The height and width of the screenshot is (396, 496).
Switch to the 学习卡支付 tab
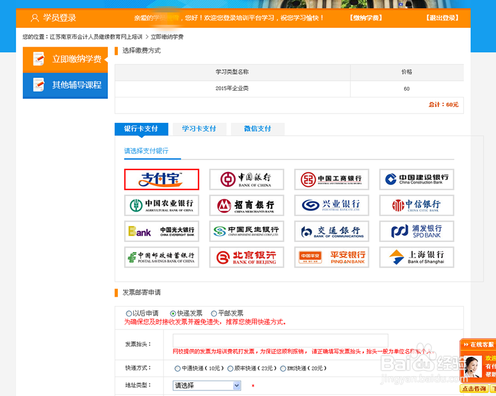point(199,128)
